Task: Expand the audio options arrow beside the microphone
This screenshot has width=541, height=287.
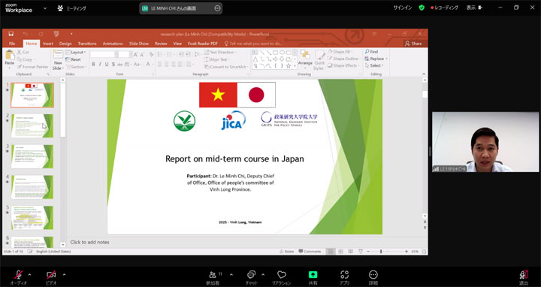Action: (29, 275)
